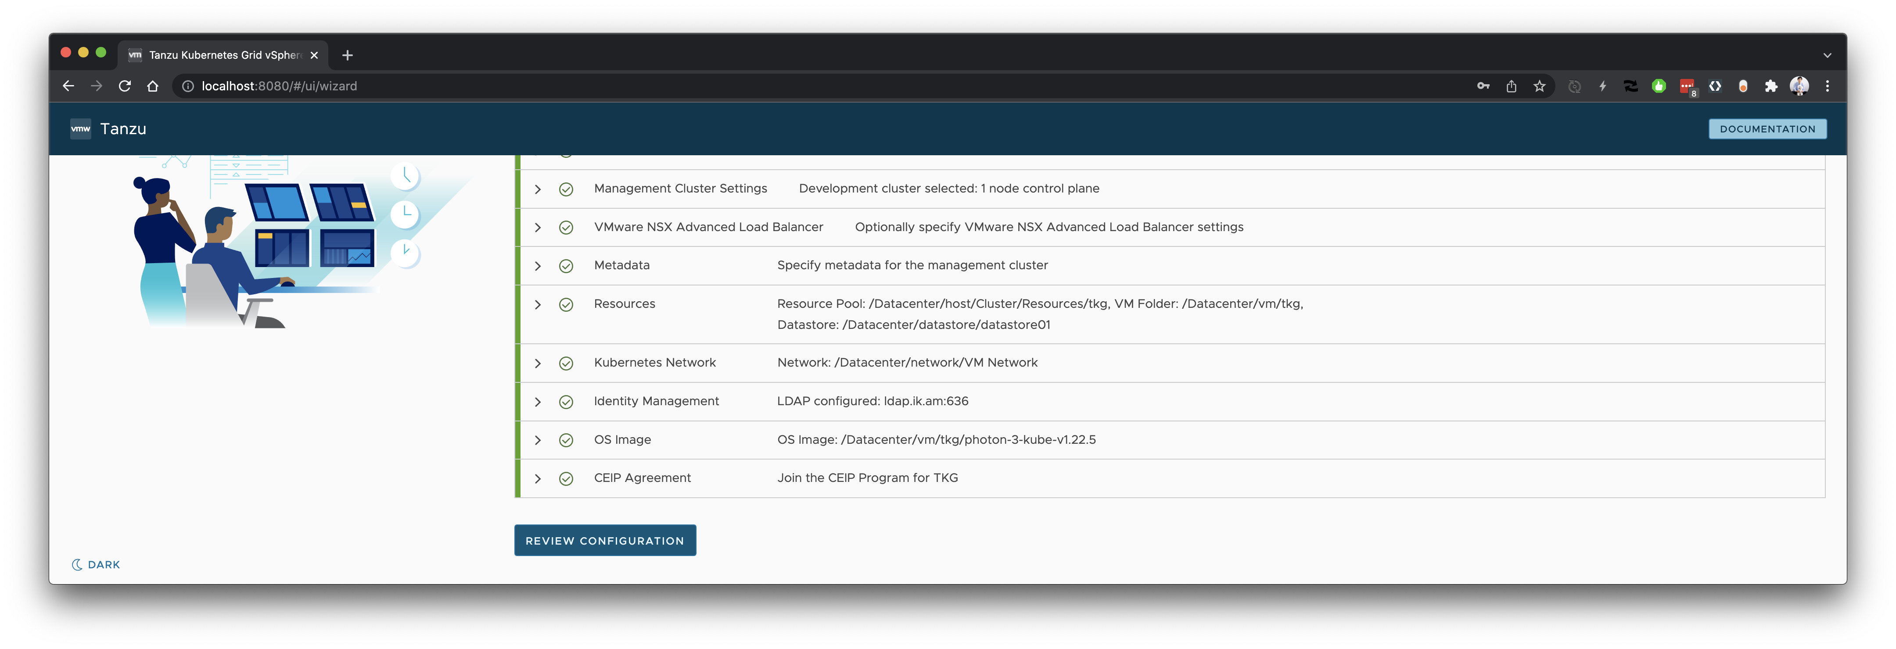Screen dimensions: 1896x649
Task: Go back in browser history
Action: (x=68, y=86)
